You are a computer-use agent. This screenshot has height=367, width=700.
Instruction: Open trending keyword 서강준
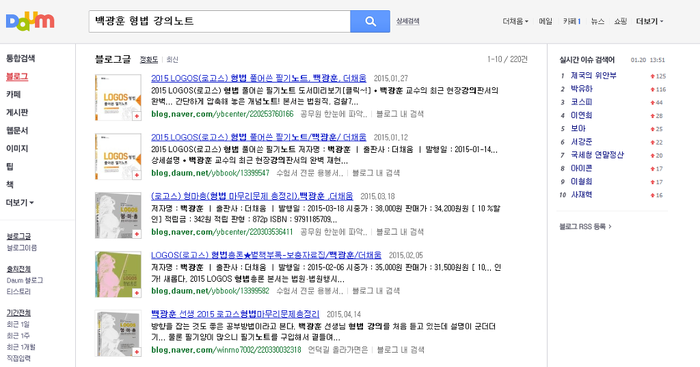pos(582,142)
